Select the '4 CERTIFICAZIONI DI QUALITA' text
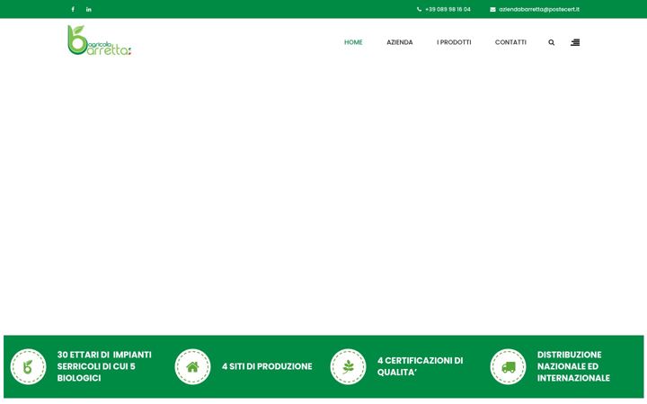Screen dimensions: 647x404 [420, 366]
